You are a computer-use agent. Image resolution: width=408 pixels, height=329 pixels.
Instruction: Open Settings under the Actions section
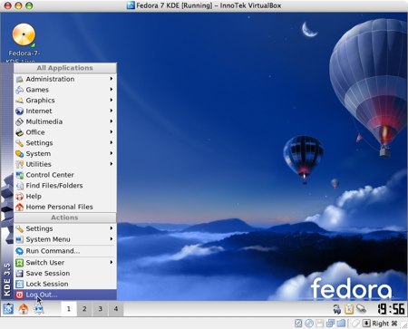(65, 228)
